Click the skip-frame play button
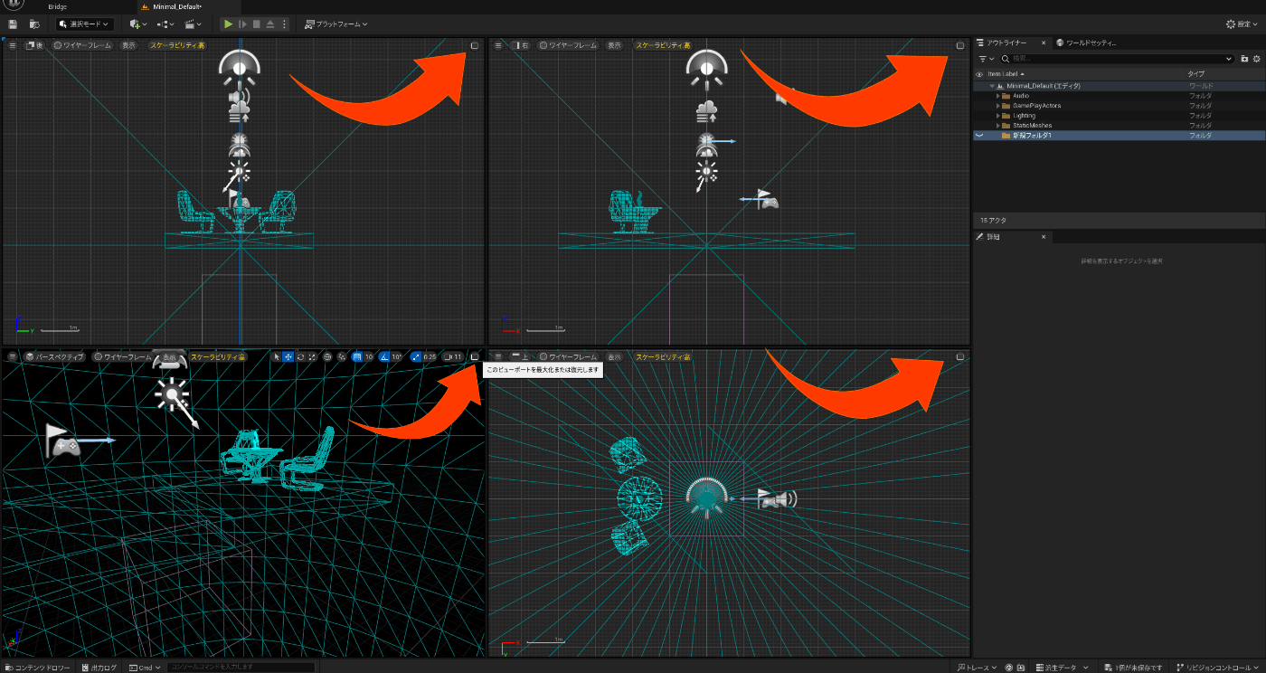The image size is (1266, 673). (242, 24)
